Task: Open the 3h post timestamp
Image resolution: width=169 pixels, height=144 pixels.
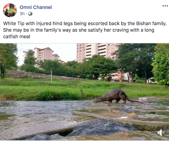Action: click(22, 14)
